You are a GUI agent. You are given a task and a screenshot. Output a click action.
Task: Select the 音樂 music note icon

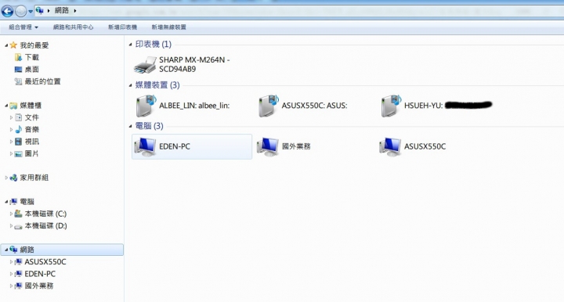[18, 129]
